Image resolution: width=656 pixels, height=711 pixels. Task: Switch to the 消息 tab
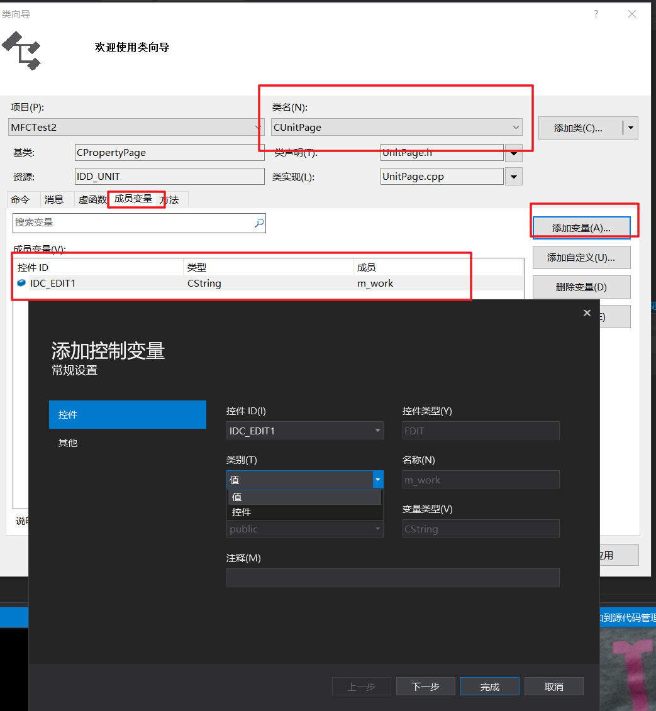pyautogui.click(x=54, y=199)
